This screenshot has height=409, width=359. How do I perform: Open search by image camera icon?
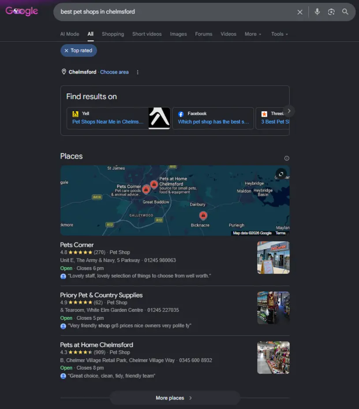click(x=331, y=12)
